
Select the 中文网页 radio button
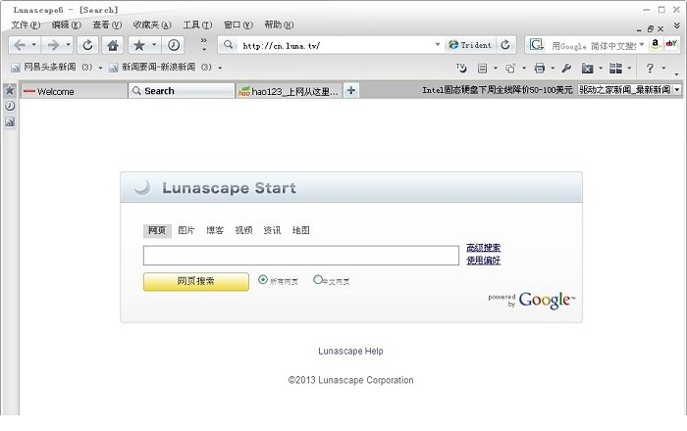click(x=318, y=279)
